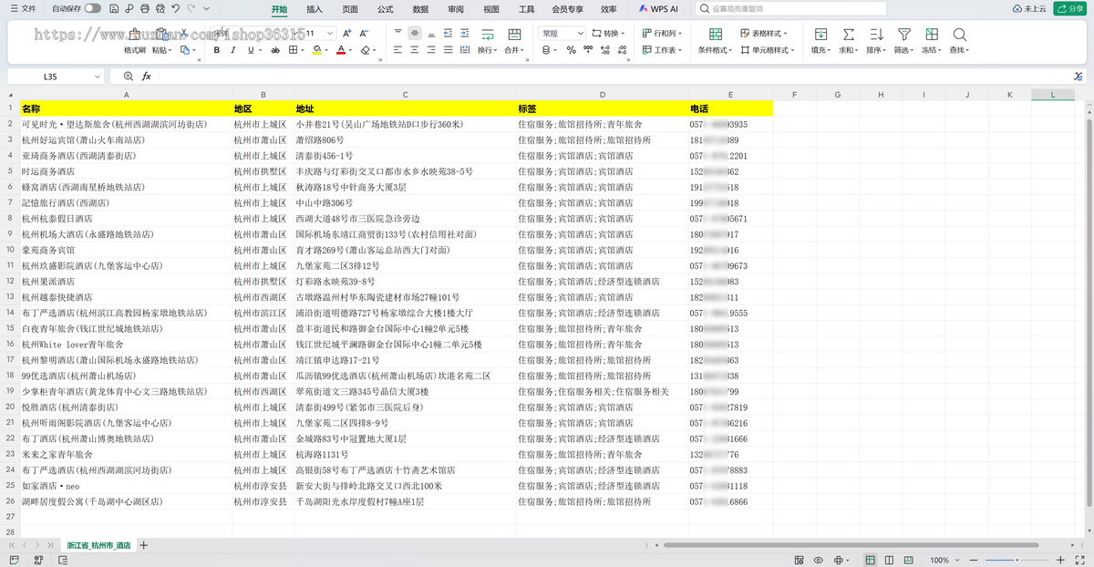Add a new sheet with plus button
Image resolution: width=1094 pixels, height=567 pixels.
point(143,545)
